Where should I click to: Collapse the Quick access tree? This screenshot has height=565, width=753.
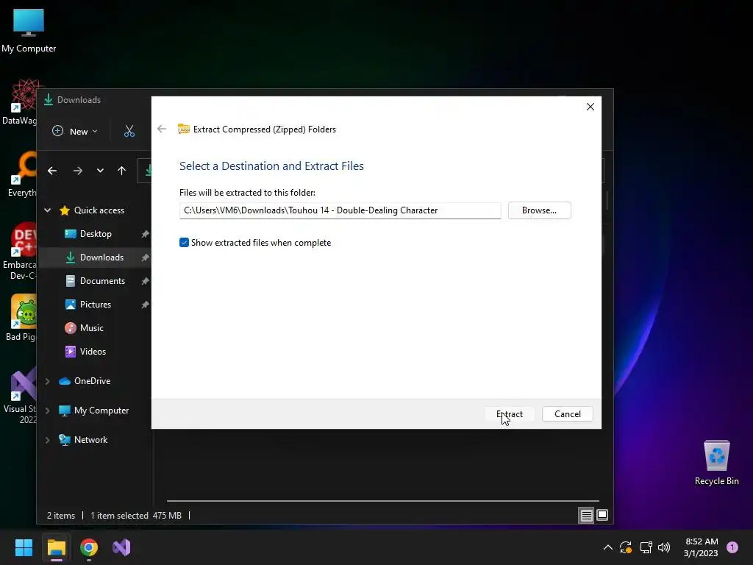coord(48,210)
